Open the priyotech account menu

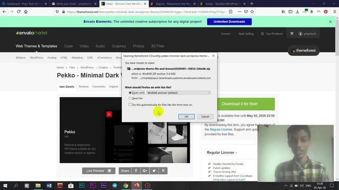tap(307, 34)
